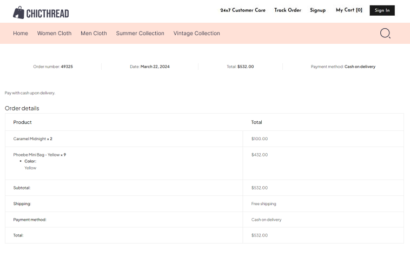410x256 pixels.
Task: Click the CHICTHREAD brand name text
Action: [48, 14]
